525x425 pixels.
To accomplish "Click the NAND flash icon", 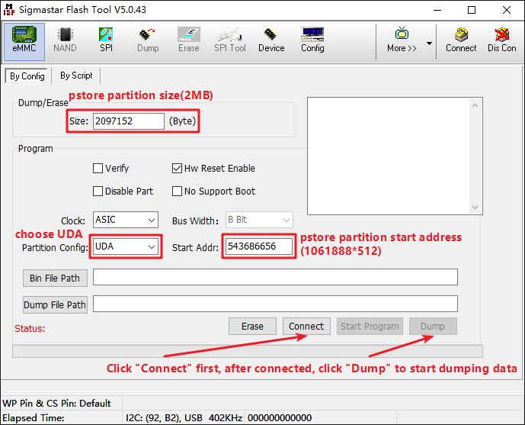I will point(65,40).
